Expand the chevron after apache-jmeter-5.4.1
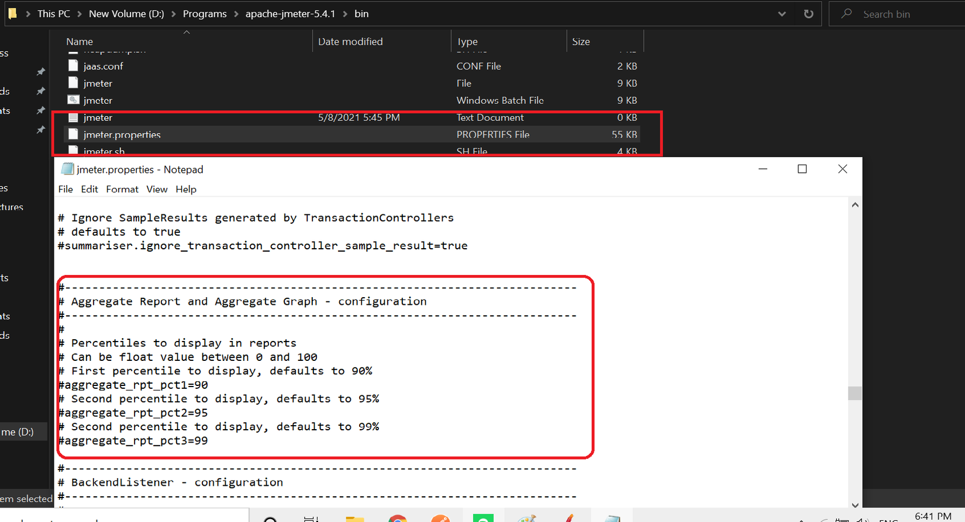This screenshot has width=965, height=522. click(345, 14)
